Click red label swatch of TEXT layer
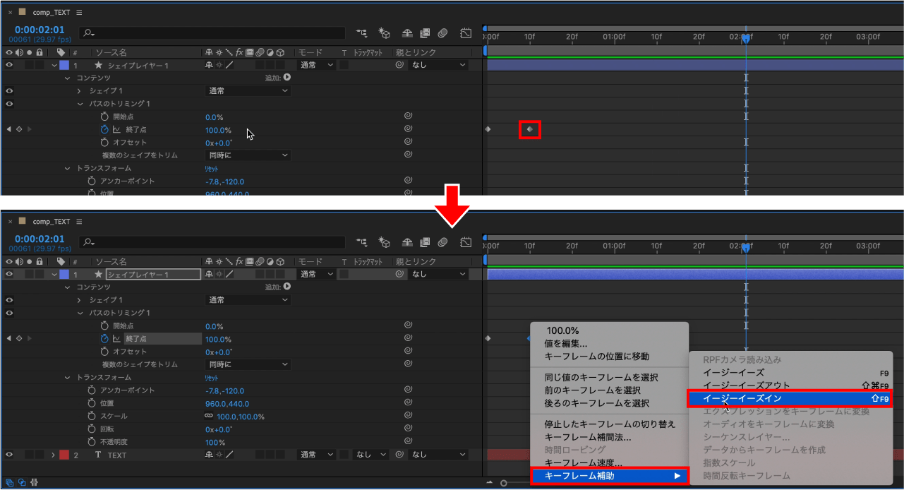The image size is (904, 490). [64, 455]
